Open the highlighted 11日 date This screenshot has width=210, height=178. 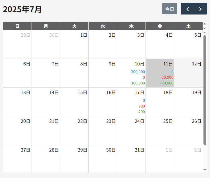(160, 73)
